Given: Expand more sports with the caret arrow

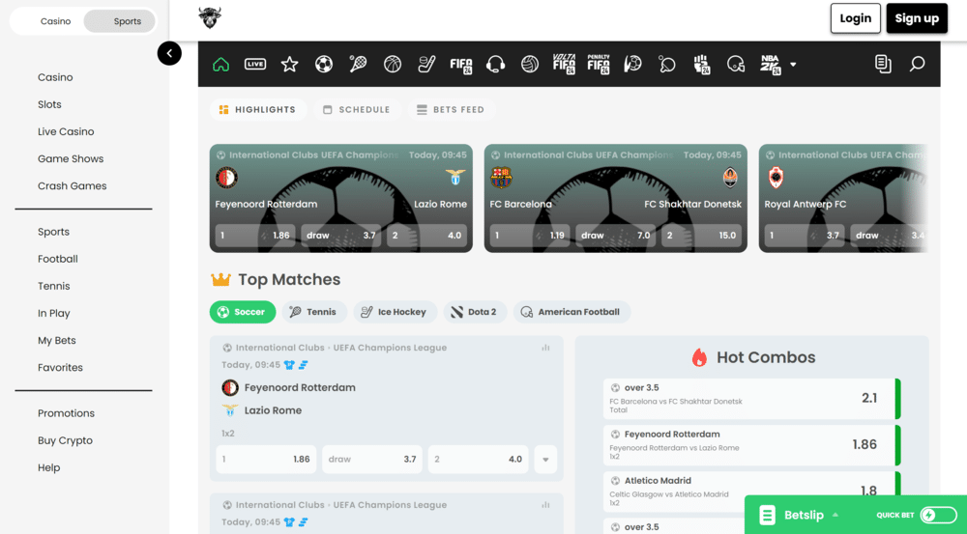Looking at the screenshot, I should tap(793, 64).
